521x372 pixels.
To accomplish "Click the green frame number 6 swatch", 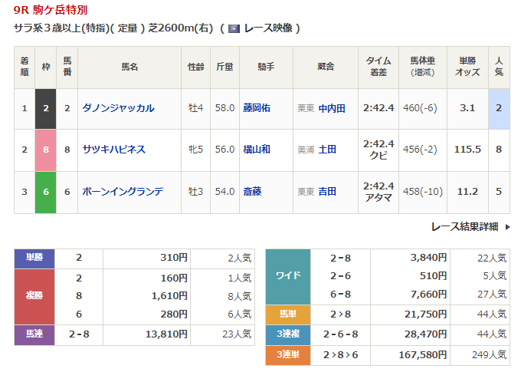I will click(x=46, y=191).
